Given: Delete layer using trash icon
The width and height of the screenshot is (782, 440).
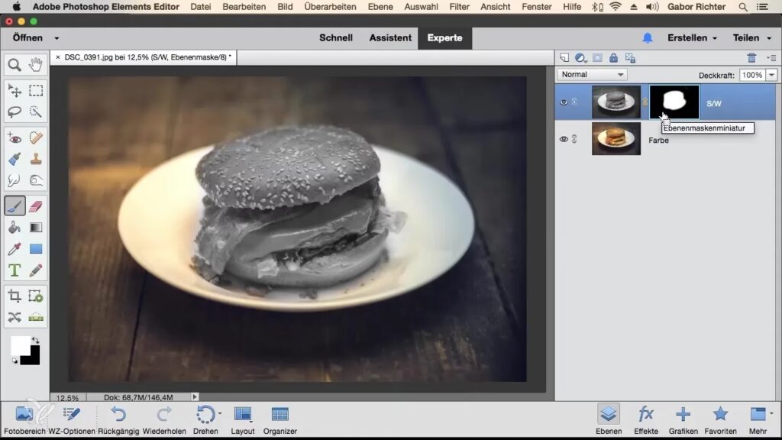Looking at the screenshot, I should coord(751,58).
